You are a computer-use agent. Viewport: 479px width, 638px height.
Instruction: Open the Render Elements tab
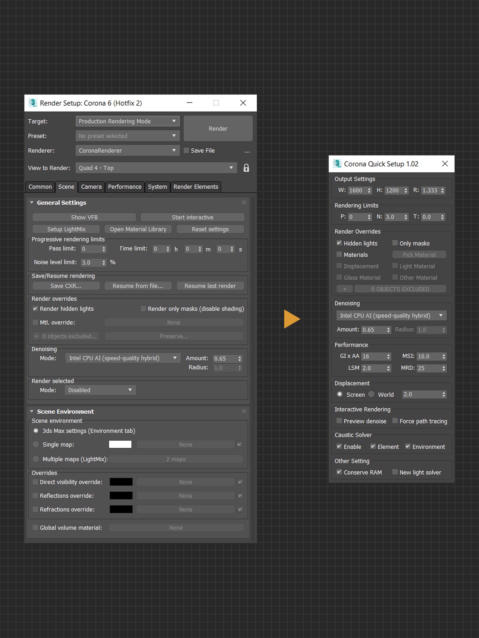[x=196, y=187]
